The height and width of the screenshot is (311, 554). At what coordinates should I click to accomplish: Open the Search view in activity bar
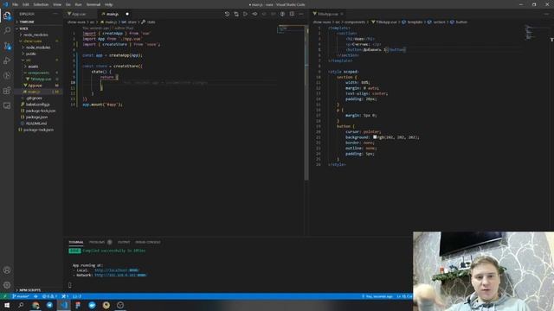point(7,30)
